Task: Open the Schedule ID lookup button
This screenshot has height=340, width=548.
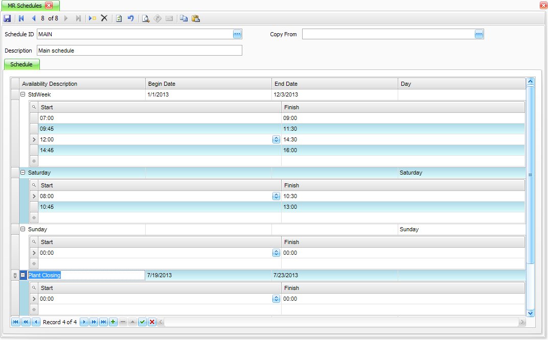Action: point(237,34)
